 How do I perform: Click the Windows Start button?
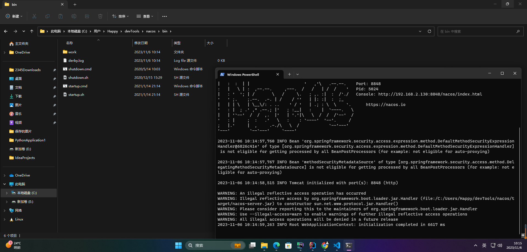pyautogui.click(x=179, y=245)
